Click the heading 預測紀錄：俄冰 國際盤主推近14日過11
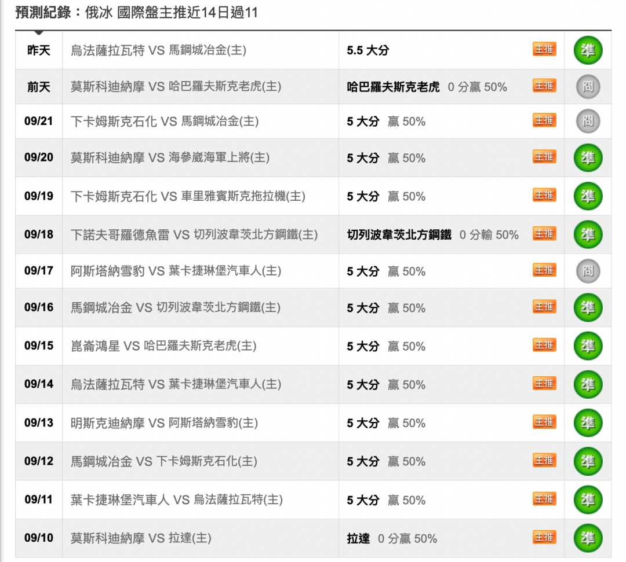626x562 pixels. pyautogui.click(x=137, y=12)
